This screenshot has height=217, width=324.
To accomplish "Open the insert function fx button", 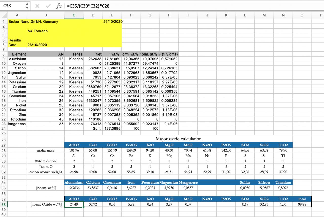I will coord(59,6).
